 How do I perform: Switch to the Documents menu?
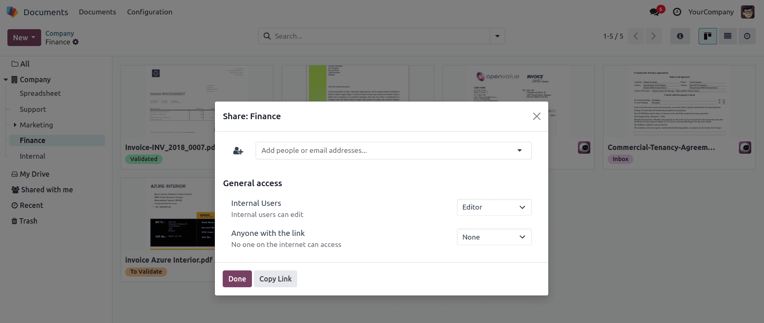(97, 12)
